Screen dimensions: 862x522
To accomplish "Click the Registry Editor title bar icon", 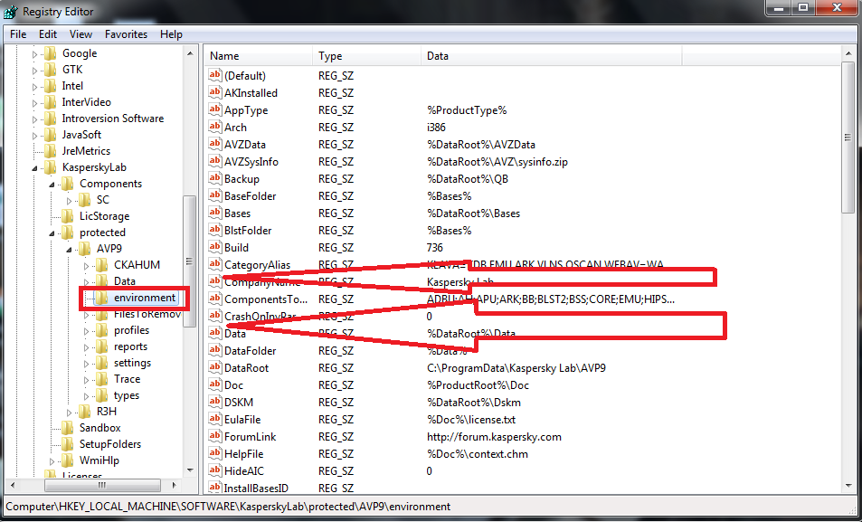I will [11, 12].
